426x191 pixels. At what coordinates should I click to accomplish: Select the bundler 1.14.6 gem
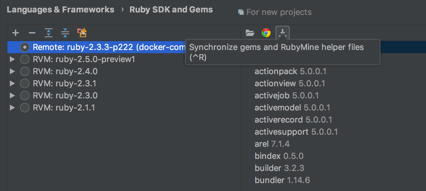pyautogui.click(x=282, y=180)
